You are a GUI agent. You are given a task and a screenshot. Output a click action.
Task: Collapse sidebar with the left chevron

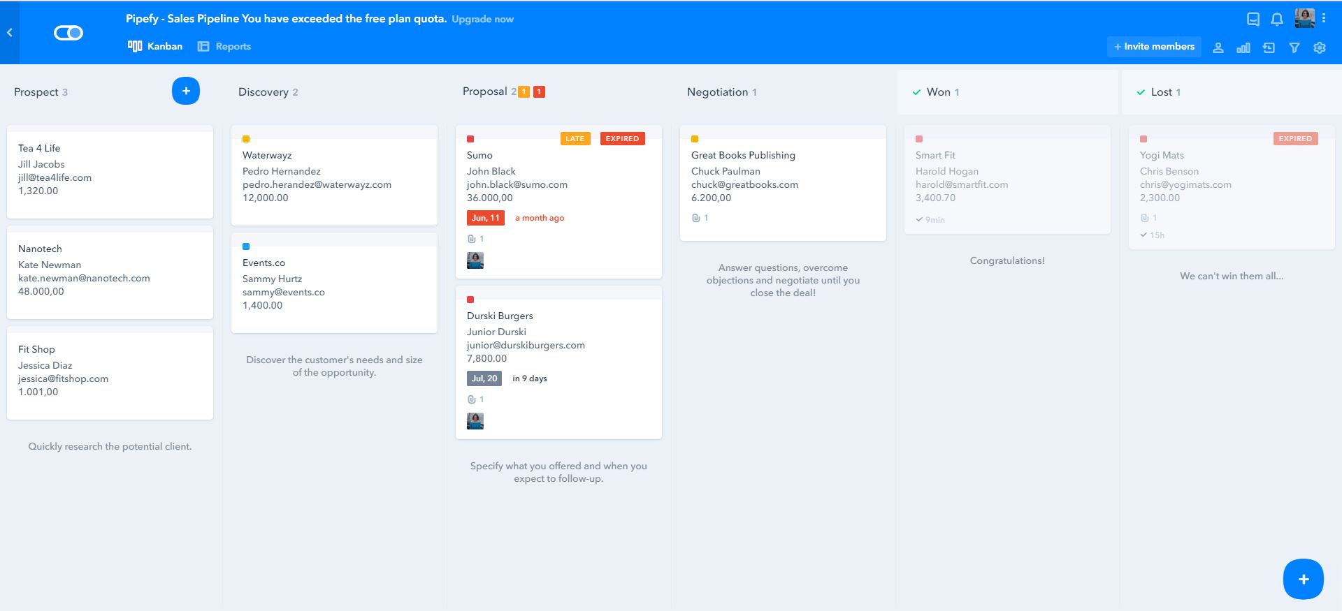click(x=10, y=32)
